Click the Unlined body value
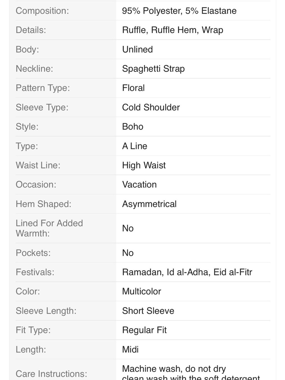The height and width of the screenshot is (380, 285). coord(137,49)
